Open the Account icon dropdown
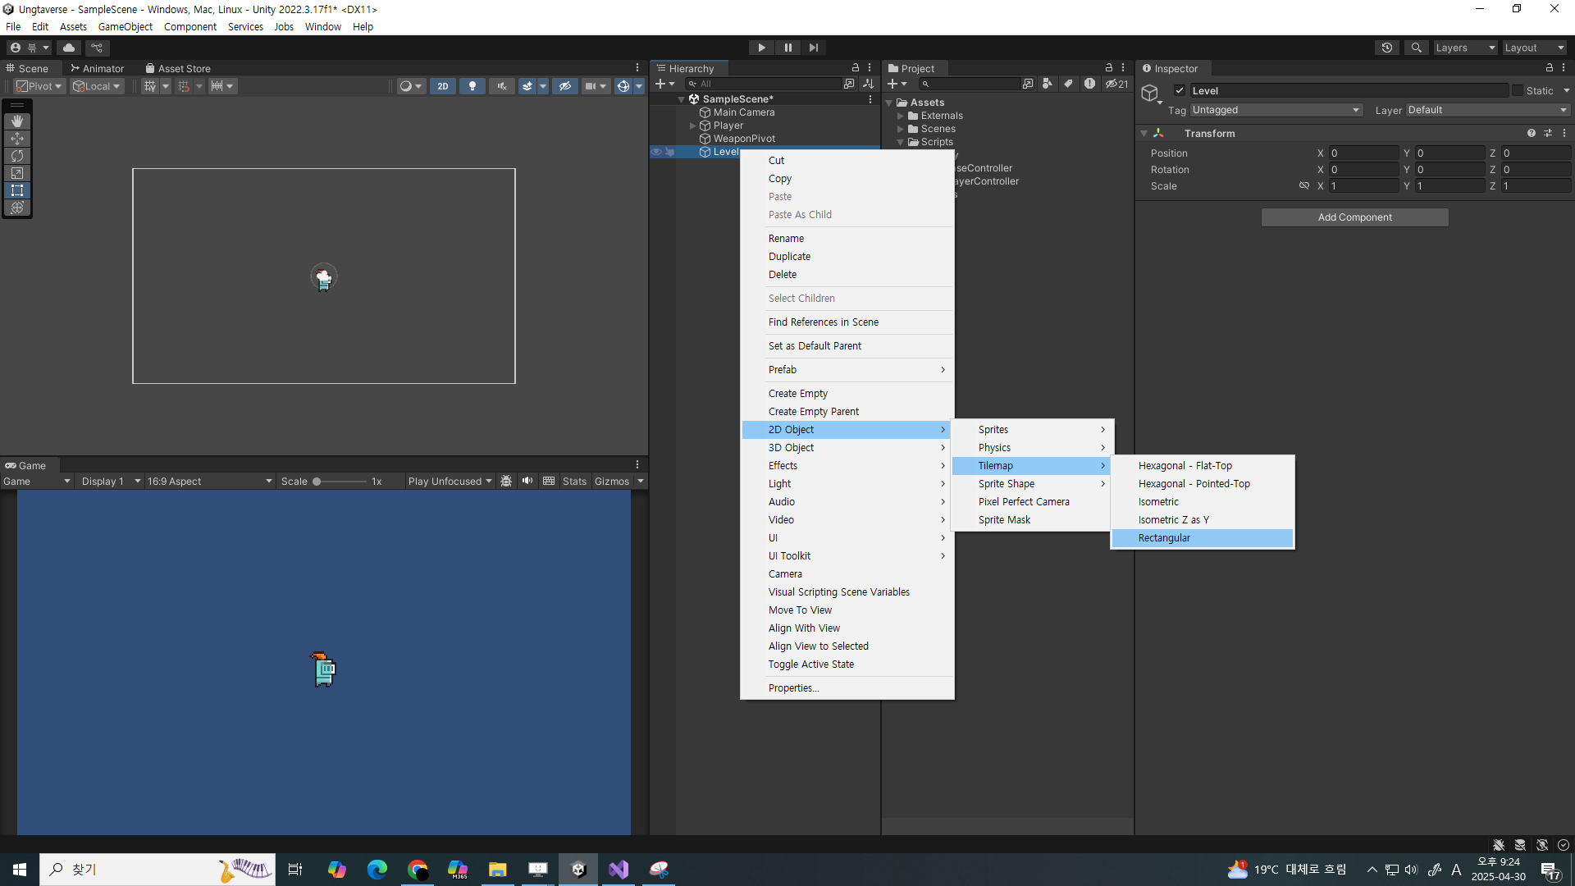 tap(29, 48)
